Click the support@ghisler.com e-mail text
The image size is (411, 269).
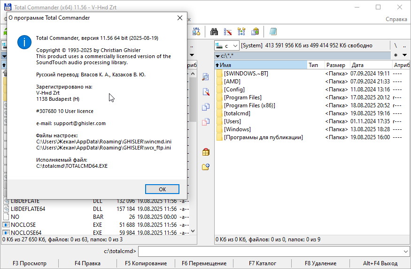click(x=79, y=123)
